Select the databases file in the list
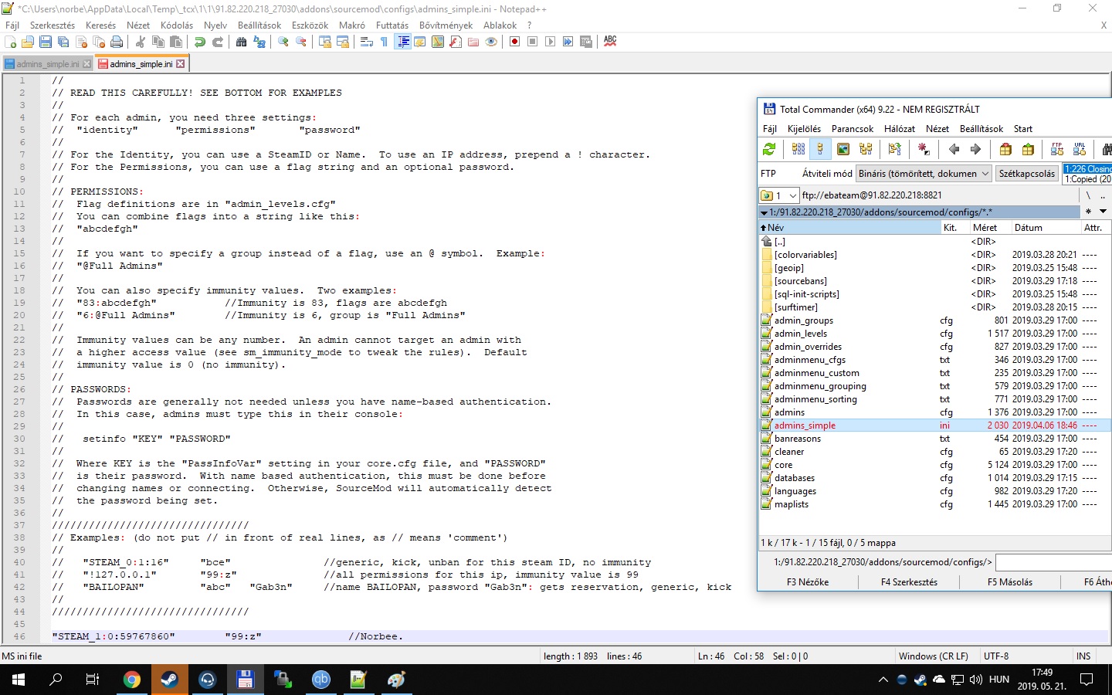The image size is (1112, 695). 795,478
